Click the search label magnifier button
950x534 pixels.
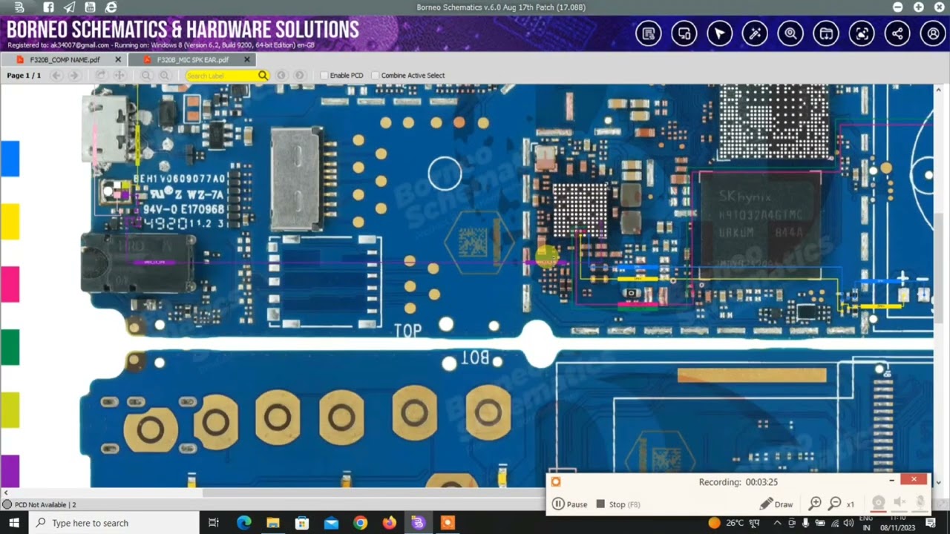point(263,76)
